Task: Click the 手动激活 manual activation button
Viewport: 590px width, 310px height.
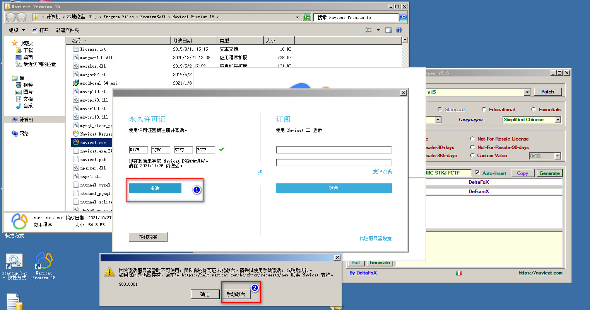Action: 236,294
